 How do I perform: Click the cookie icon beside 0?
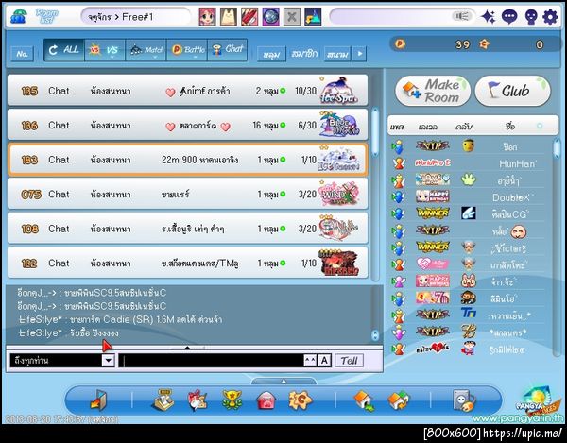pyautogui.click(x=484, y=44)
